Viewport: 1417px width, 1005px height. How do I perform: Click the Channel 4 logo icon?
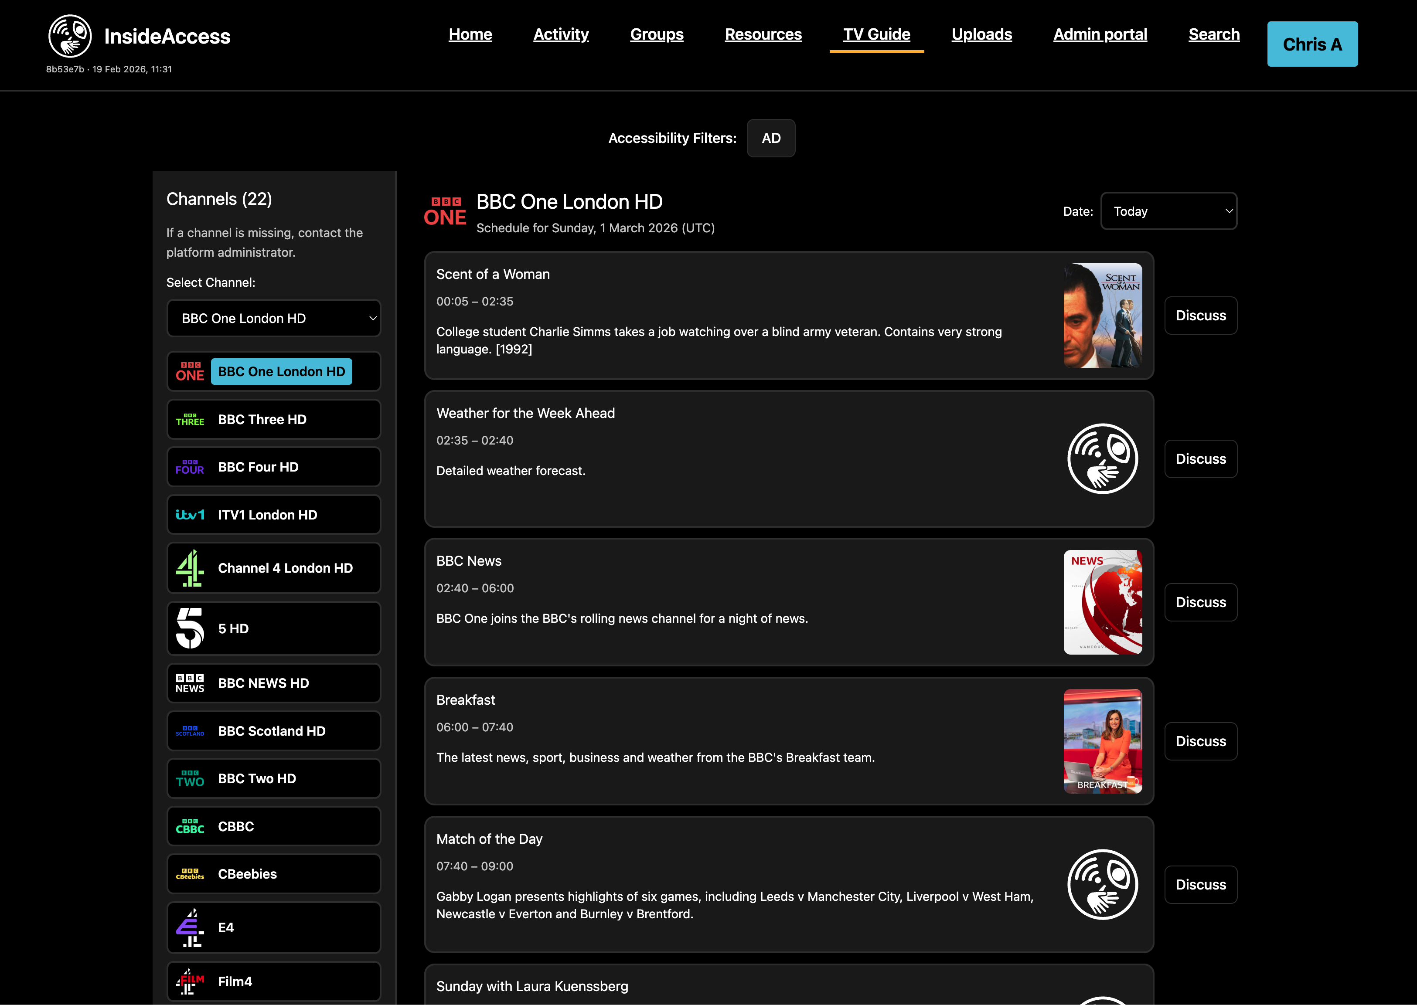click(189, 567)
